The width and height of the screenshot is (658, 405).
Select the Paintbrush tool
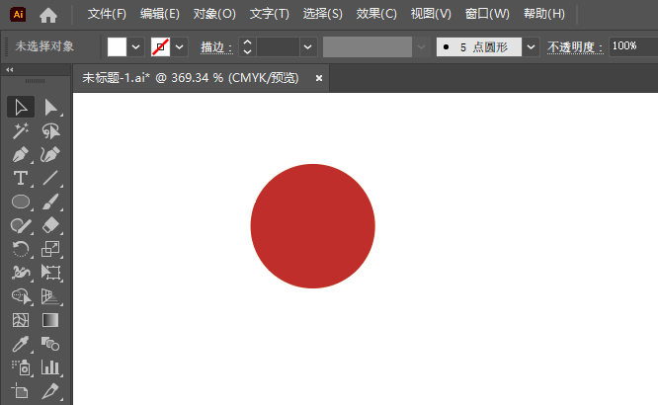point(51,202)
